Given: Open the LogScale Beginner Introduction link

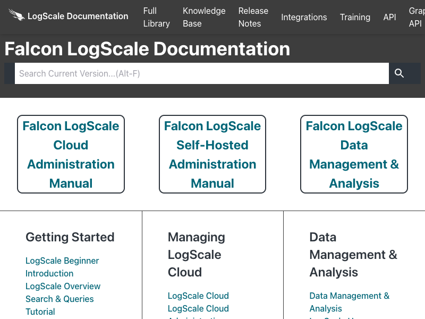Looking at the screenshot, I should [x=62, y=267].
